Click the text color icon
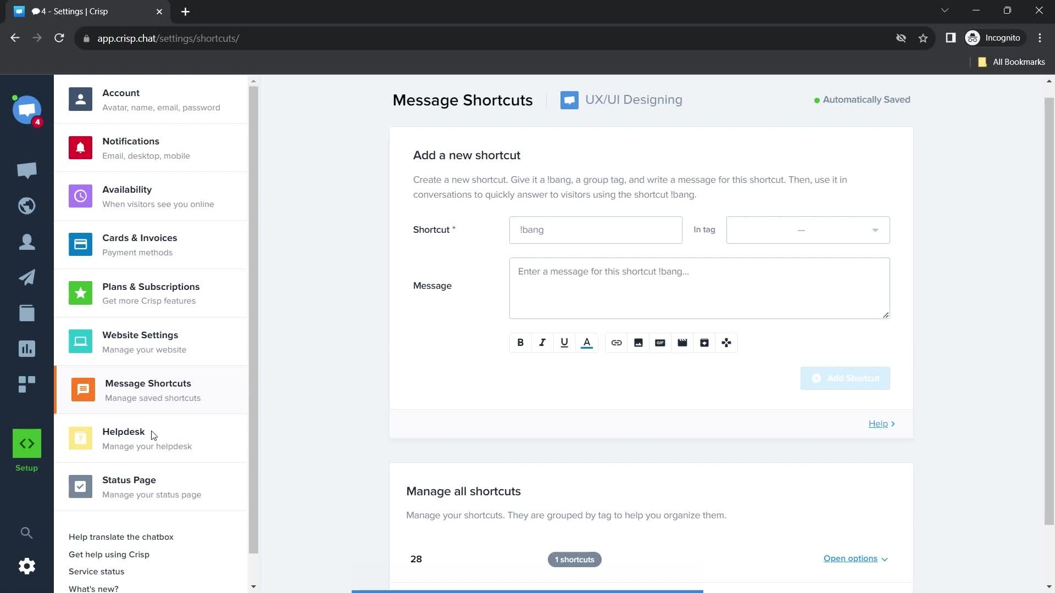This screenshot has height=593, width=1055. tap(587, 343)
